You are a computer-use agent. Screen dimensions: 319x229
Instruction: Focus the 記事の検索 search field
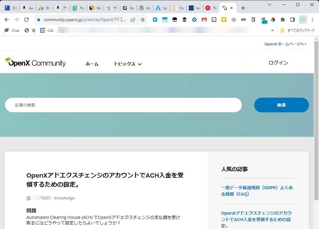[123, 105]
